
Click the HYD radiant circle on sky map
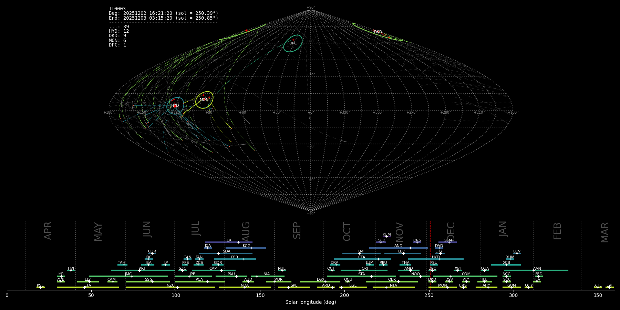pos(175,106)
